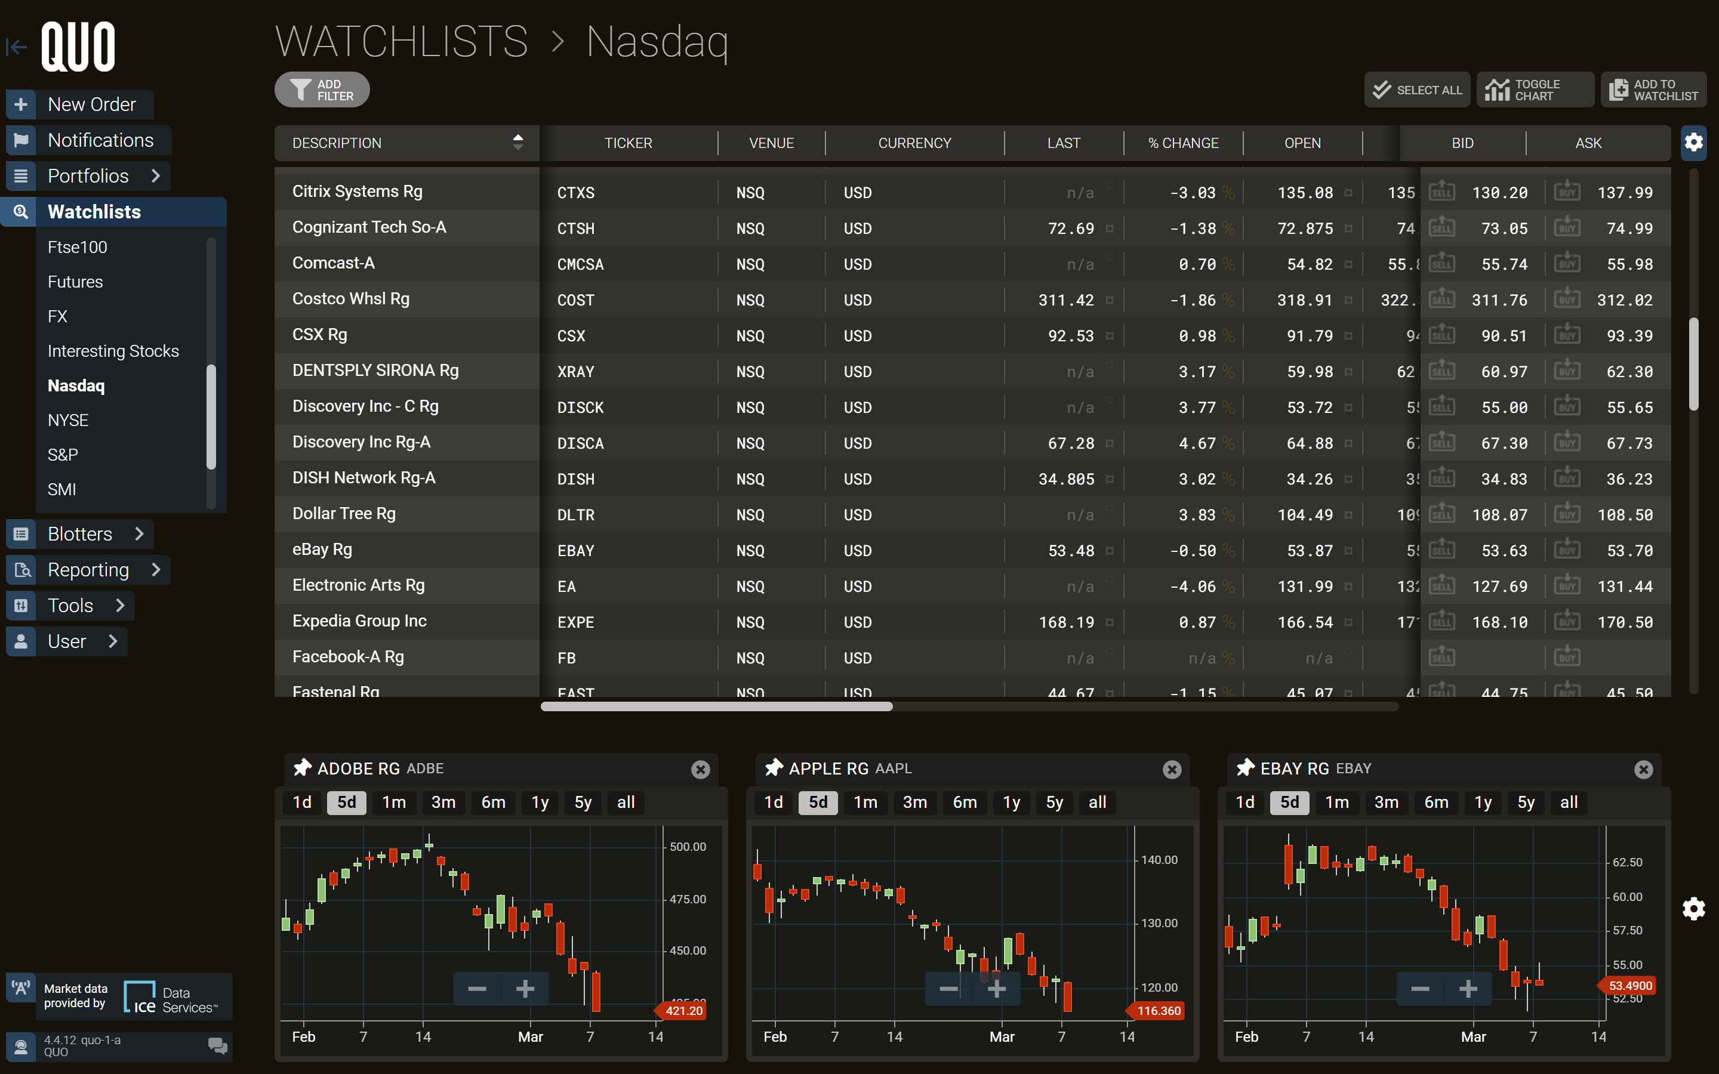This screenshot has height=1074, width=1719.
Task: Open the column settings gear above the table
Action: pos(1694,143)
